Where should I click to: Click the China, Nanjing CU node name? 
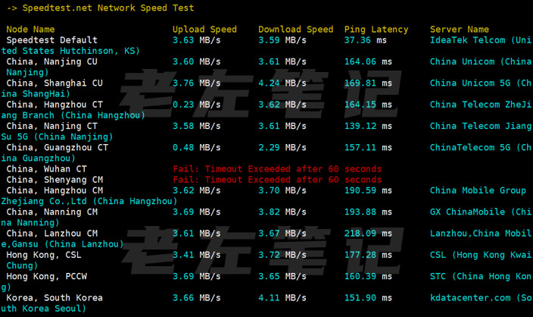point(51,61)
